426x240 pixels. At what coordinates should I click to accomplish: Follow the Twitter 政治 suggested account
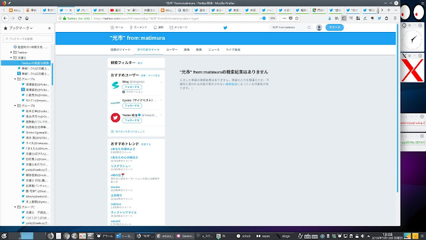[132, 120]
